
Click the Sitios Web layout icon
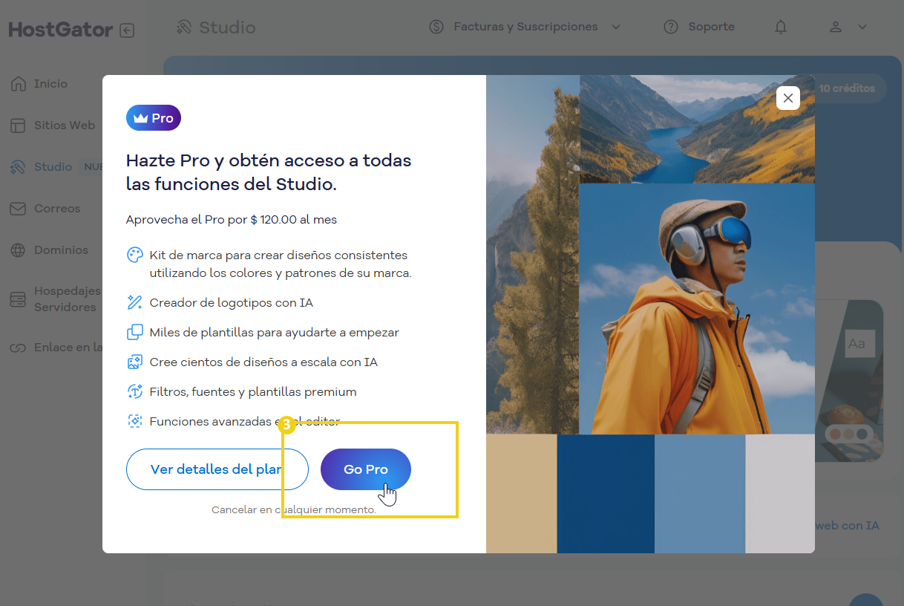18,126
